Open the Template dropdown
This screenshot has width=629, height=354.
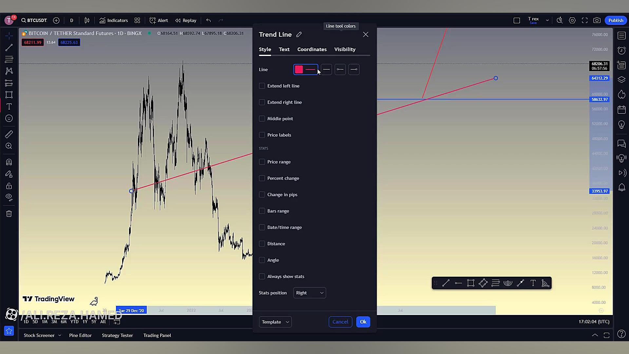pos(275,322)
